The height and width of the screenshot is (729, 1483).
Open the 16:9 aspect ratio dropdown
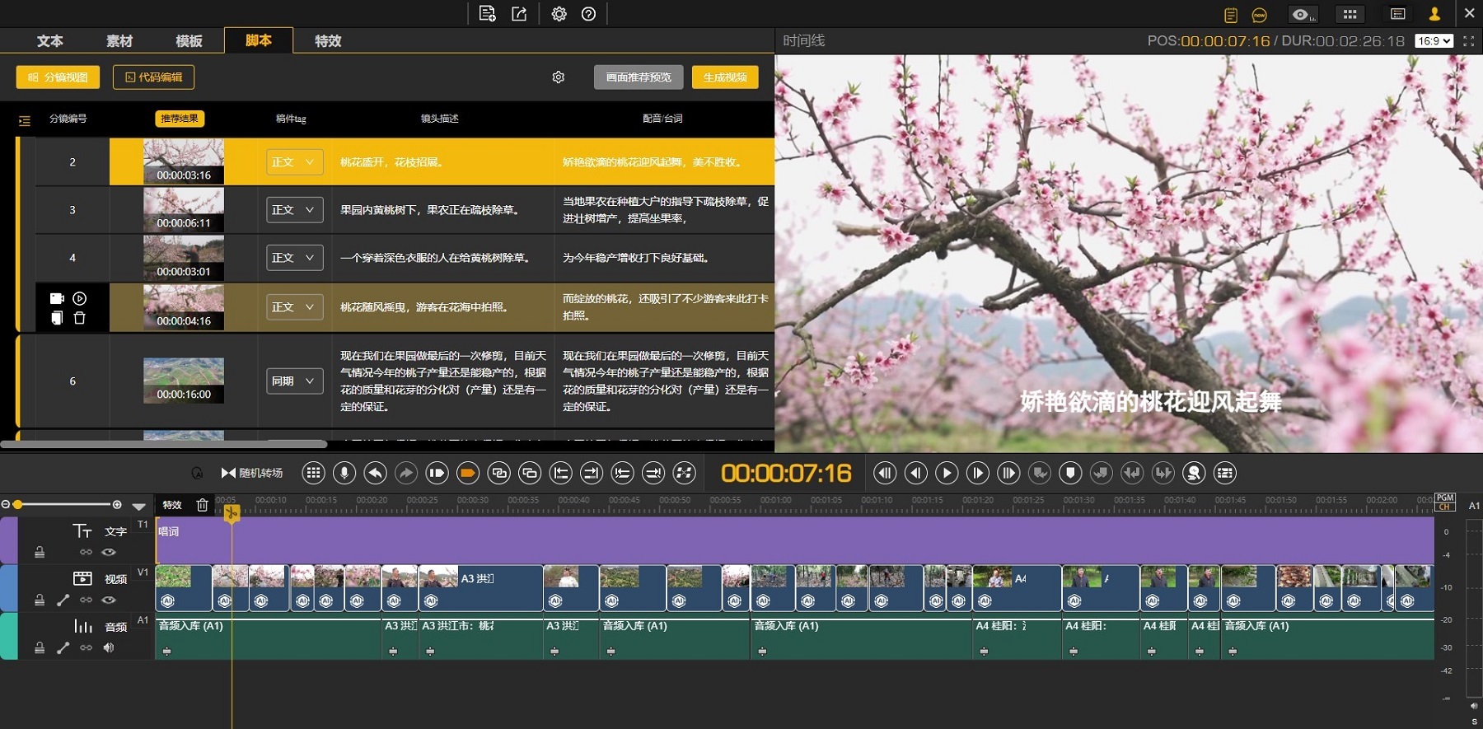coord(1434,40)
